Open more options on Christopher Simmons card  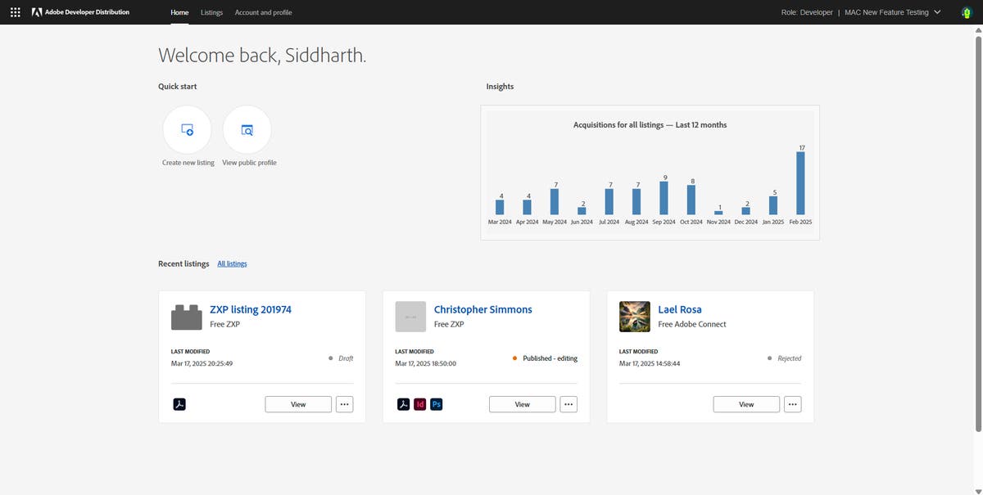click(569, 404)
